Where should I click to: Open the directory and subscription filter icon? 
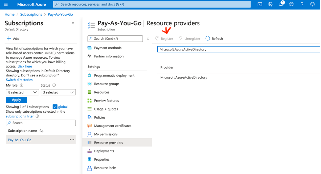click(270, 4)
